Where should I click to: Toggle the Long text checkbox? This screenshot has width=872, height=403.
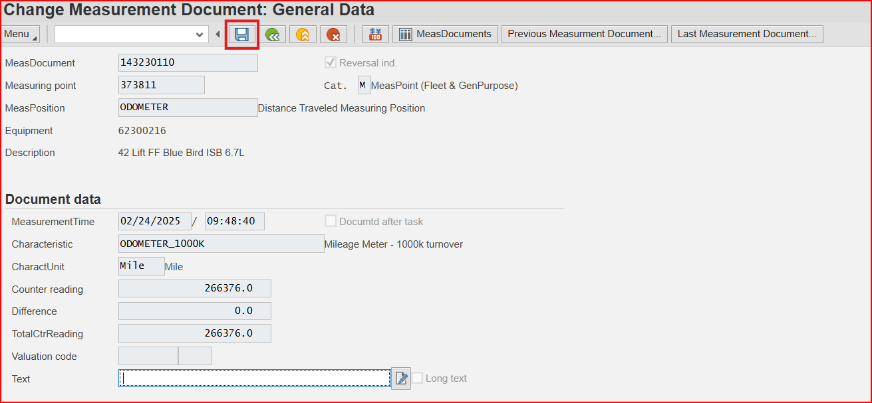pyautogui.click(x=417, y=378)
